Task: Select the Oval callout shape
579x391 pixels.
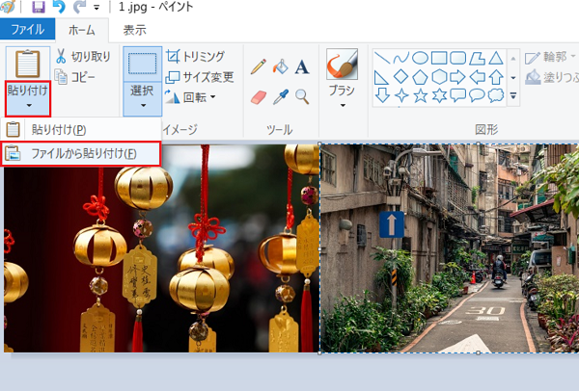Action: (477, 95)
